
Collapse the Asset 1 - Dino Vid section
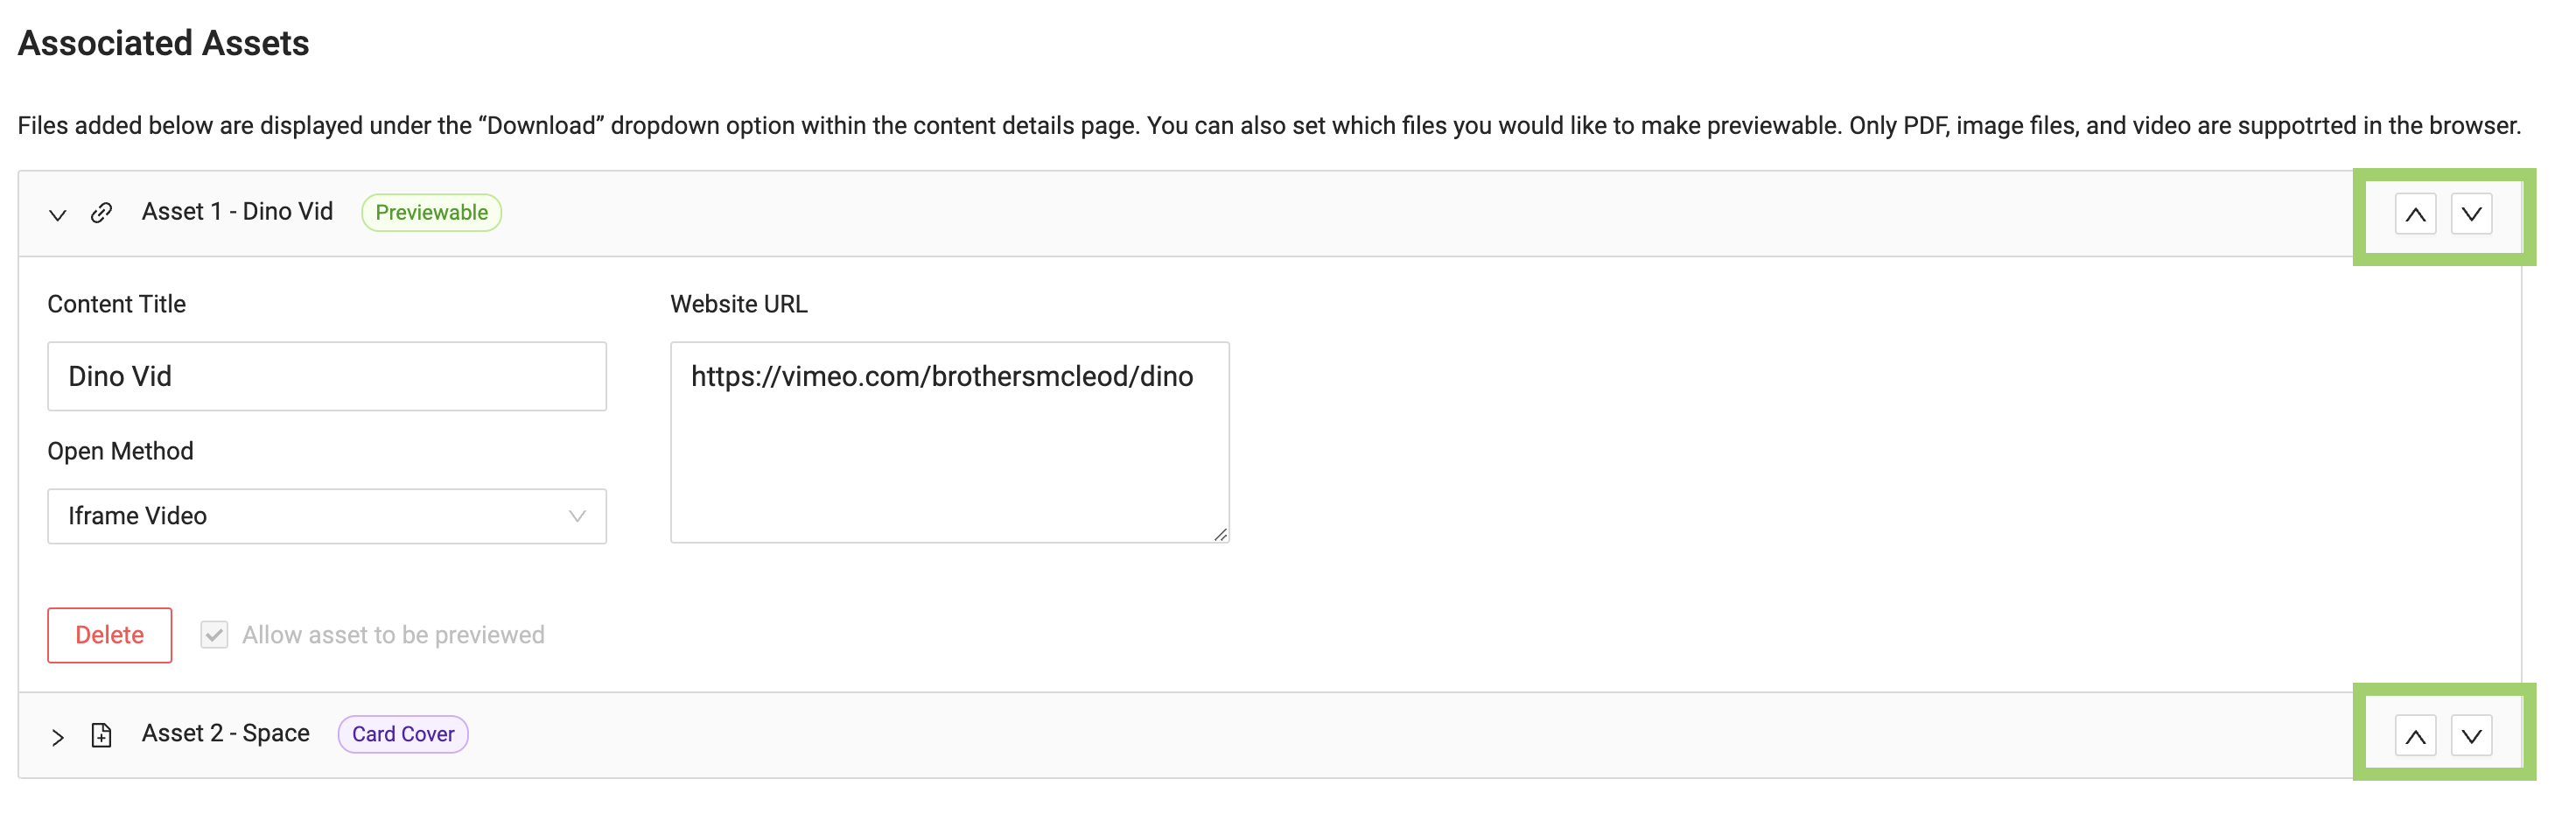tap(58, 214)
